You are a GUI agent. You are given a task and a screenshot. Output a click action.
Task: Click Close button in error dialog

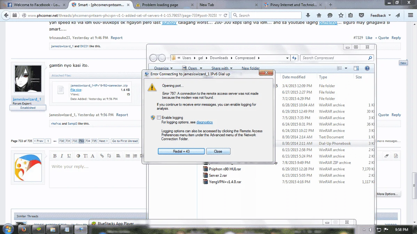click(218, 151)
